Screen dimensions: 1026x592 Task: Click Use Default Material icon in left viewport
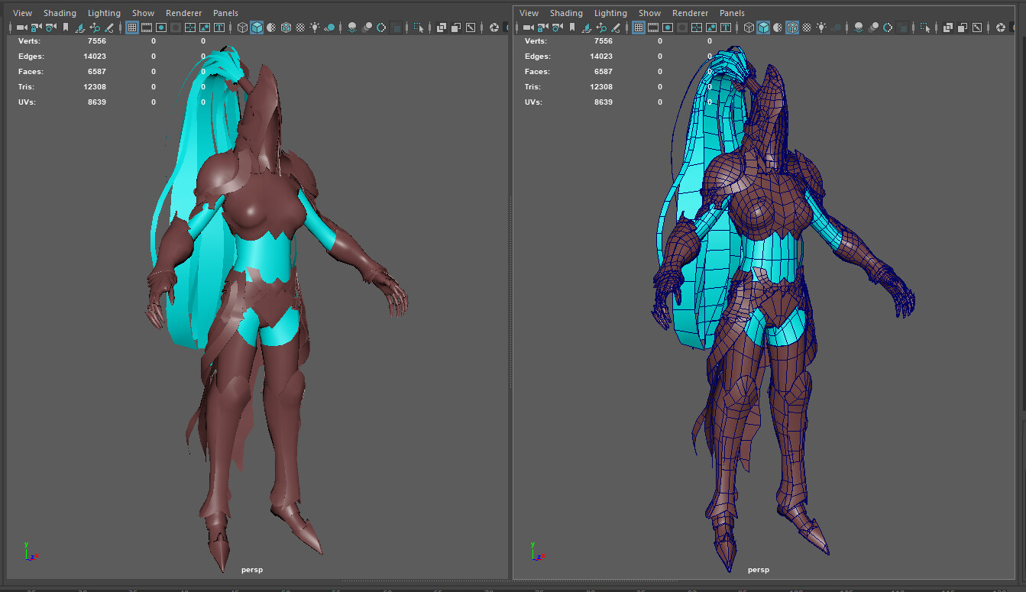point(271,27)
